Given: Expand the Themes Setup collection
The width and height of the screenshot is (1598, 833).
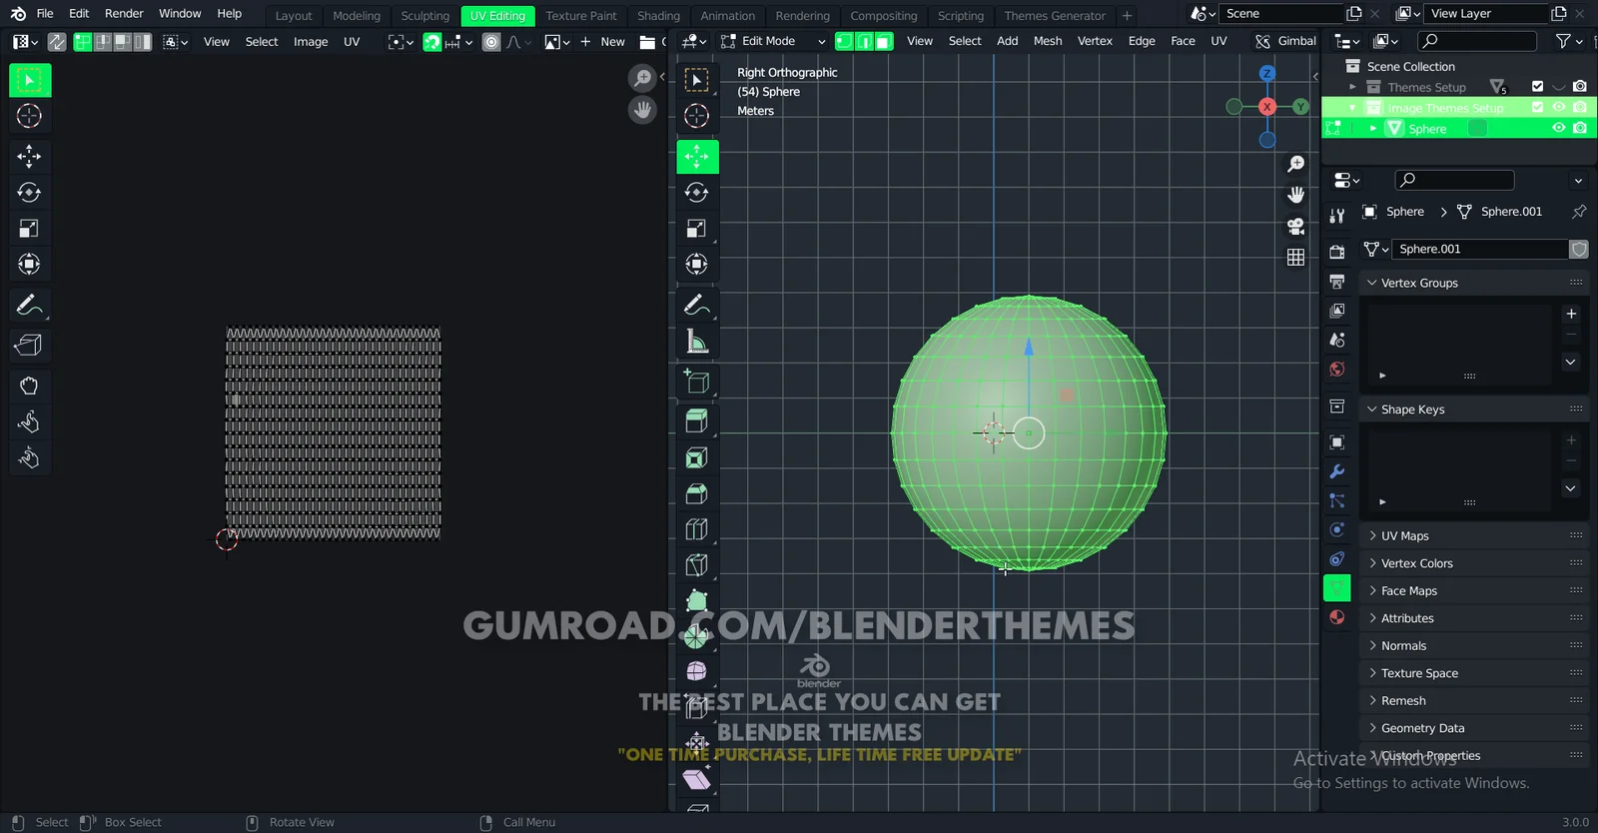Looking at the screenshot, I should [x=1352, y=87].
